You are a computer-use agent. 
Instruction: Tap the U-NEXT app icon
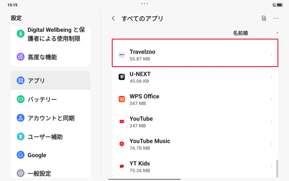click(122, 77)
